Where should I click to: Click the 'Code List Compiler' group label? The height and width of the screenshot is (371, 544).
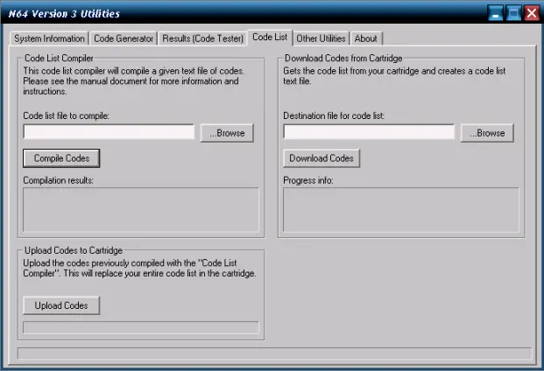pyautogui.click(x=59, y=59)
